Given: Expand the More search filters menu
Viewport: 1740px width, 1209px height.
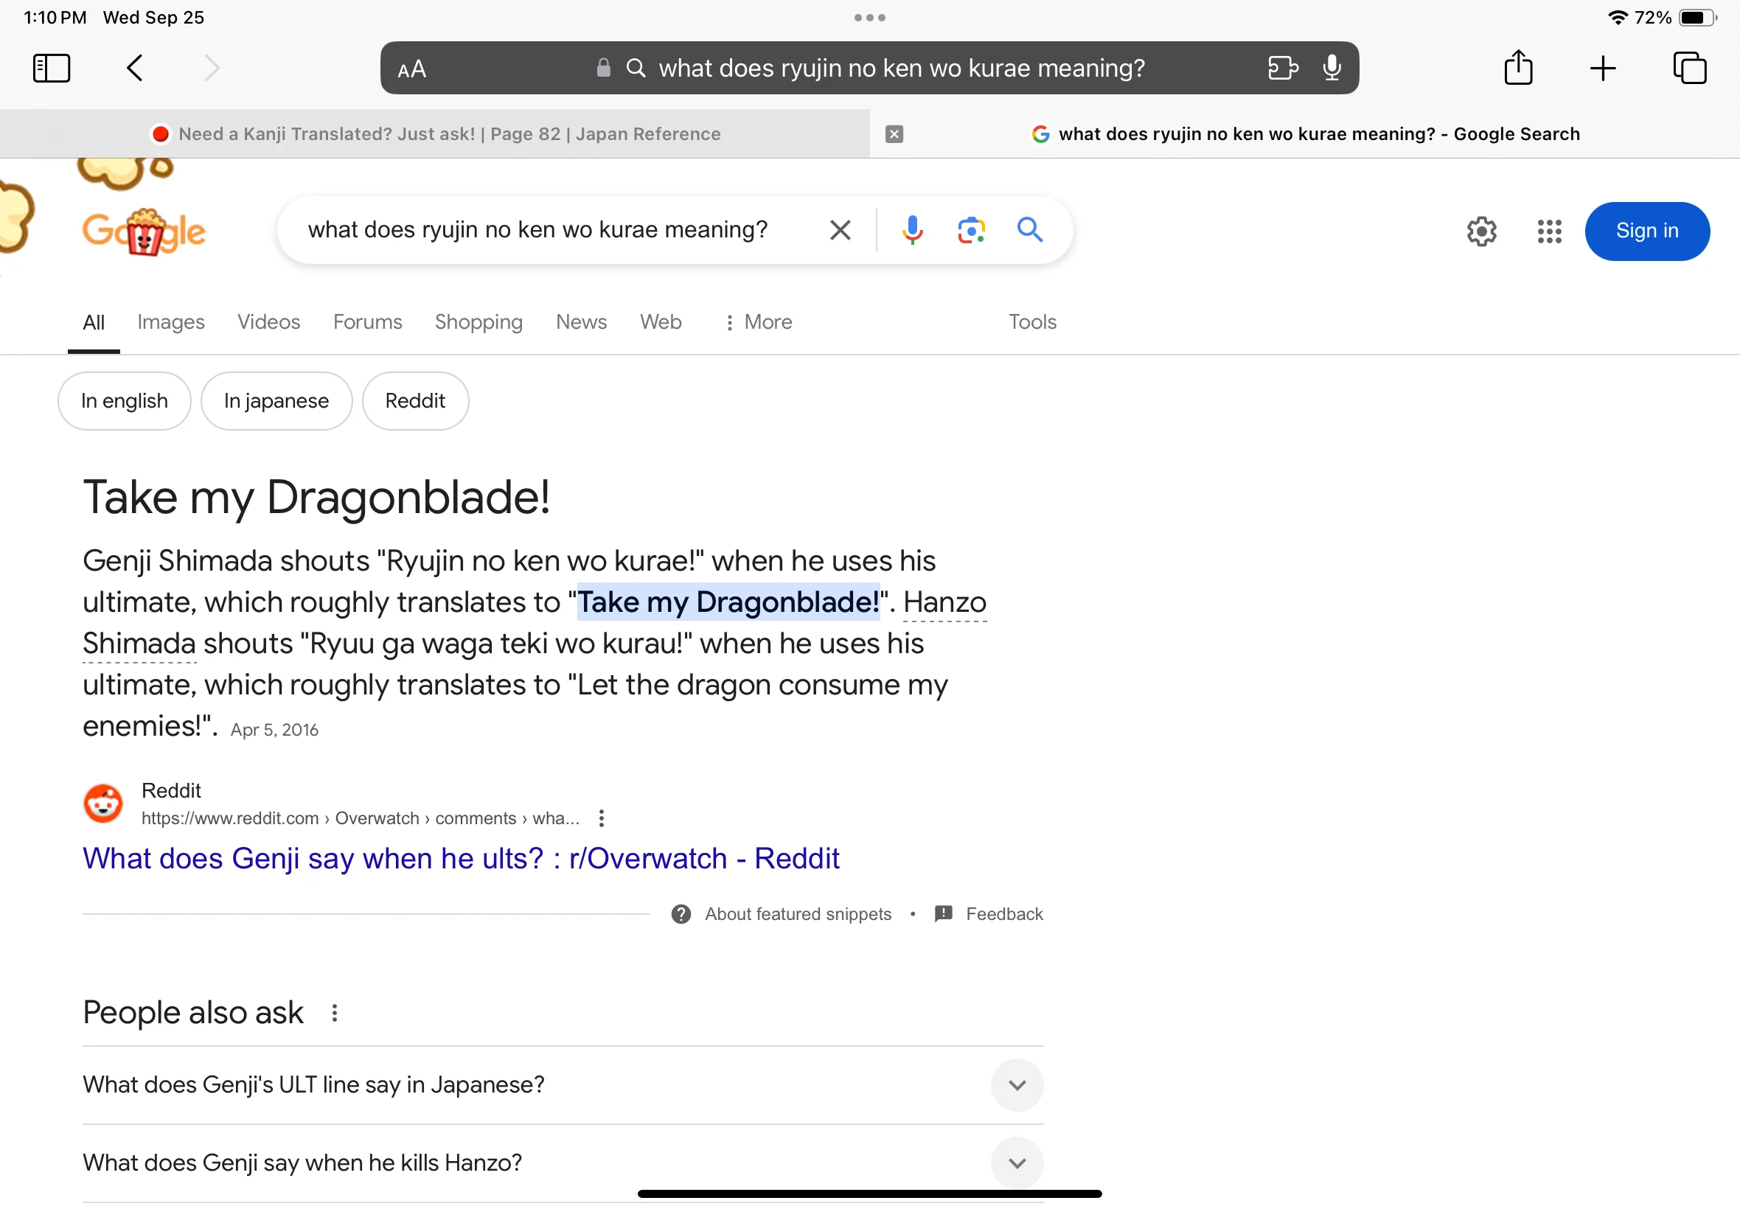Looking at the screenshot, I should point(758,323).
